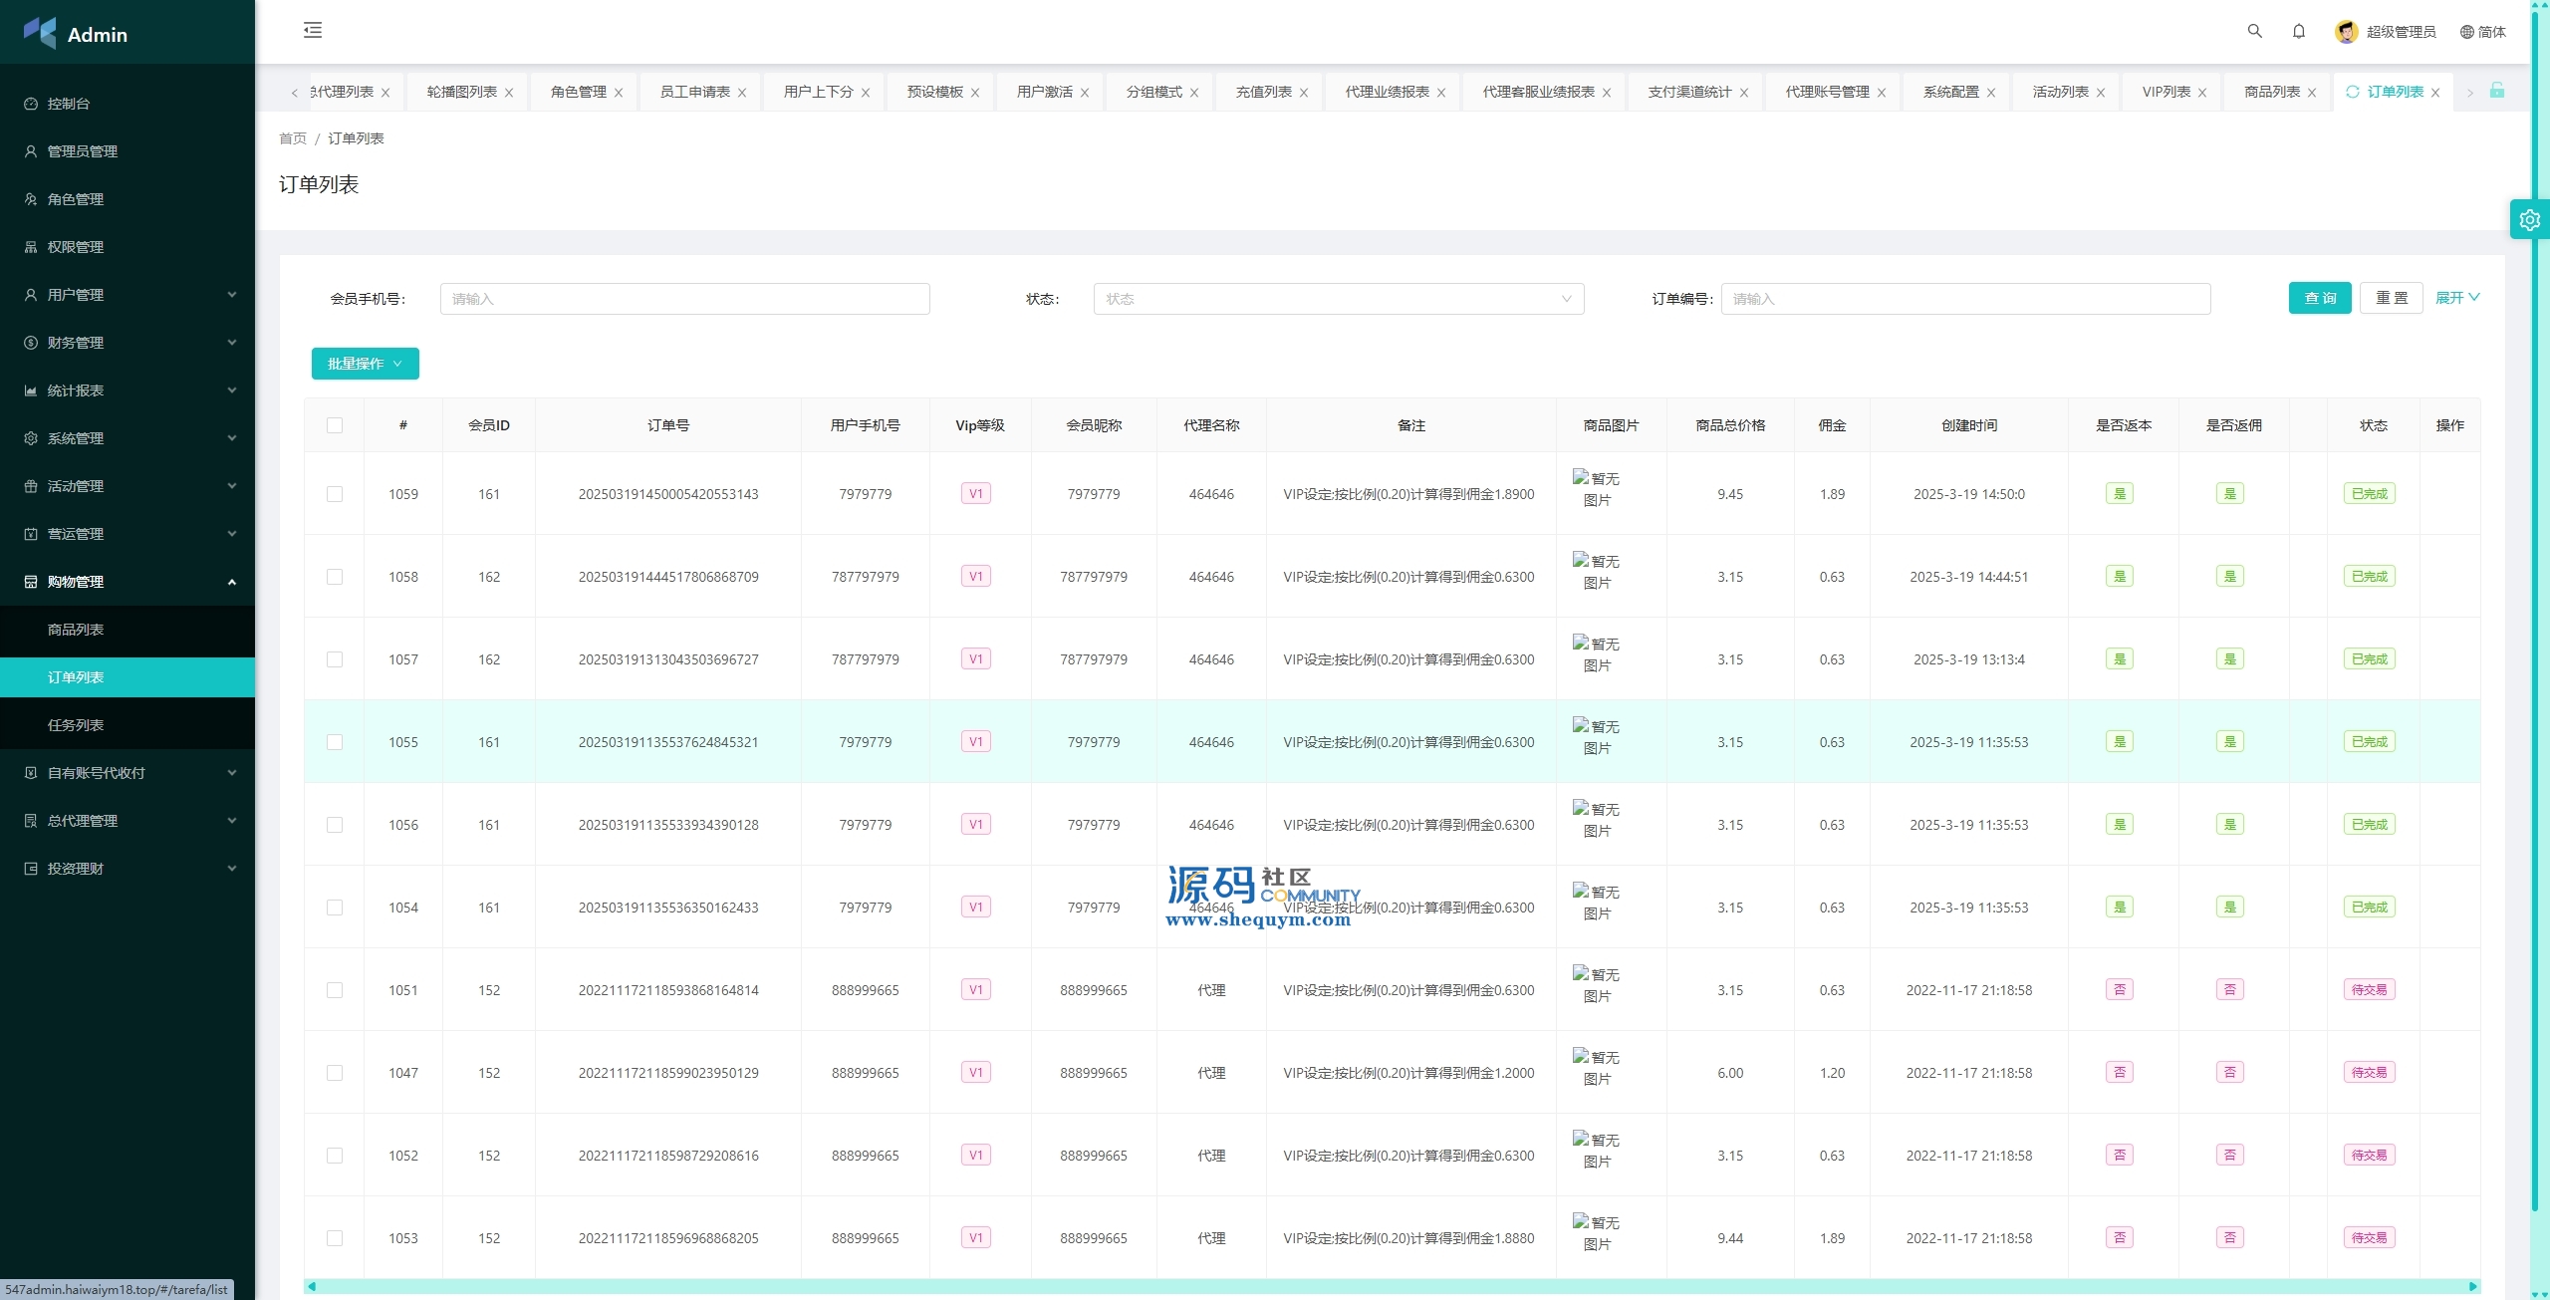Click the search magnifier icon in header

click(2254, 31)
